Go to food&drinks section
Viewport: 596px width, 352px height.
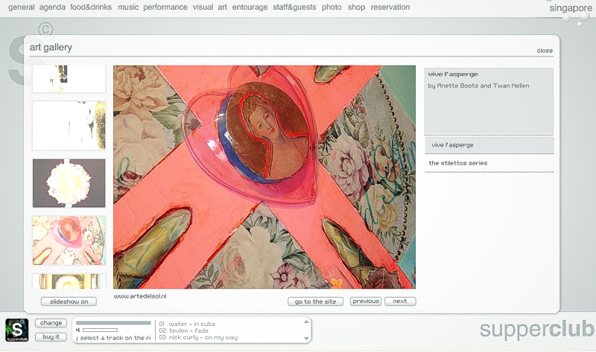pyautogui.click(x=91, y=7)
